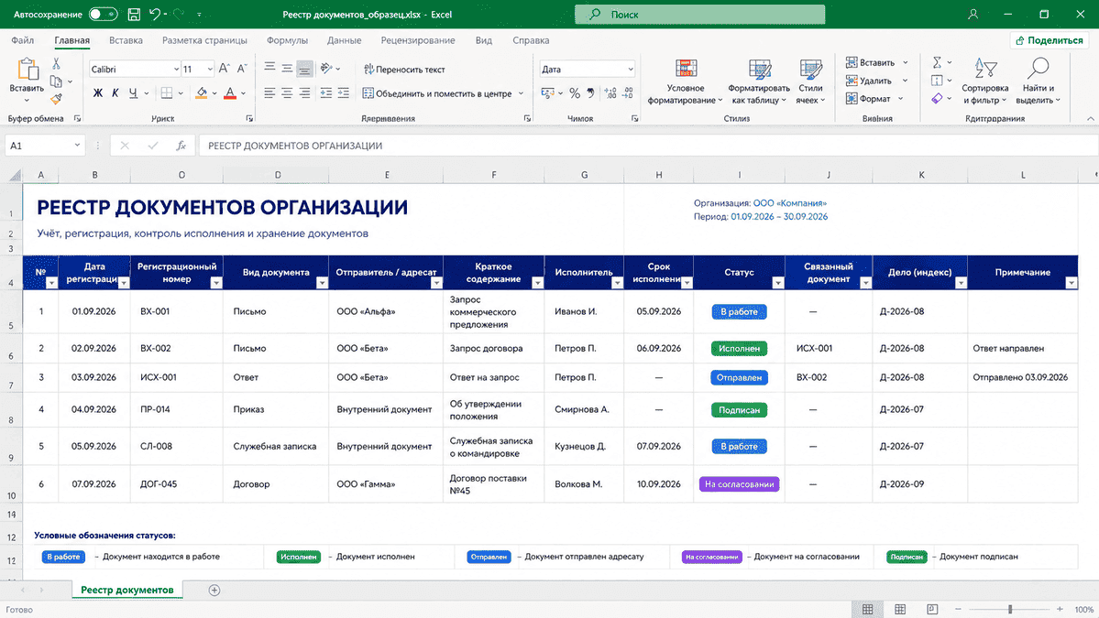Align text to middle of cell

(x=288, y=68)
